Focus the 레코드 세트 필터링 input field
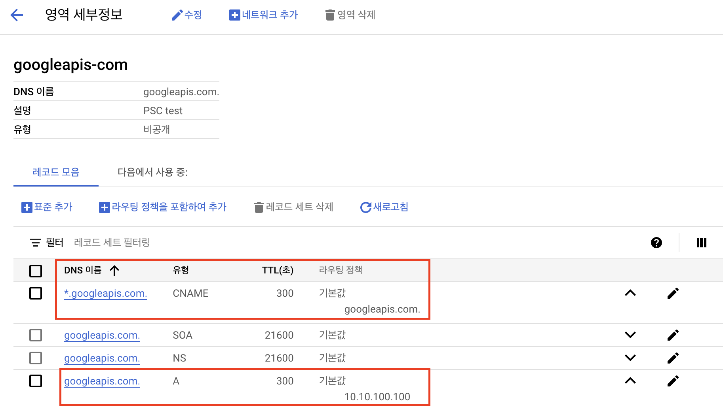 (x=112, y=243)
